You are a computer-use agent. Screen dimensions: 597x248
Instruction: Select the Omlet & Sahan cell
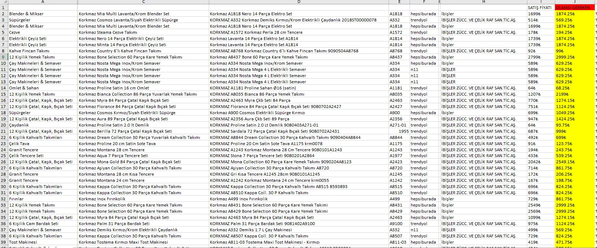[x=43, y=88]
